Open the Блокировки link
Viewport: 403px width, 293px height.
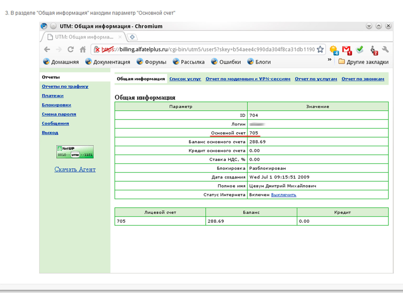(x=56, y=105)
